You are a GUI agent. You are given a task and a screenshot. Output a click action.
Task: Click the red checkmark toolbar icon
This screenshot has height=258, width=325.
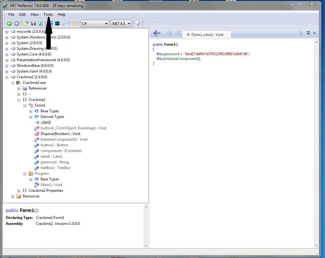[x=138, y=24]
